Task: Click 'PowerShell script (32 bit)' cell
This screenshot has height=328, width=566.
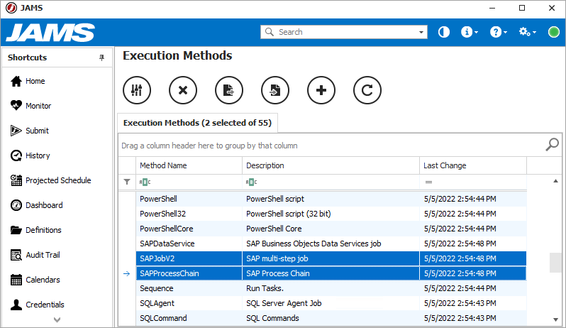Action: tap(331, 214)
